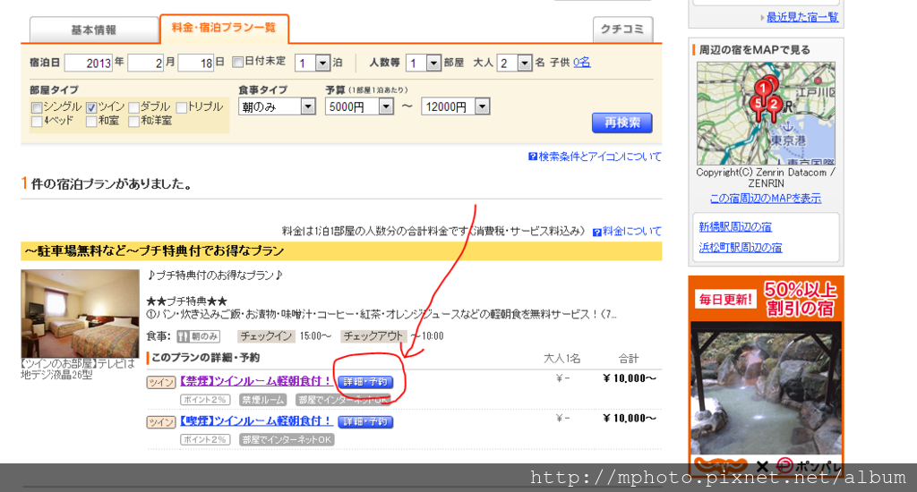Click the plan title ～駐車場無料など～プチ特典付でお得なプラン
Screen dimensions: 917x492
tap(154, 251)
